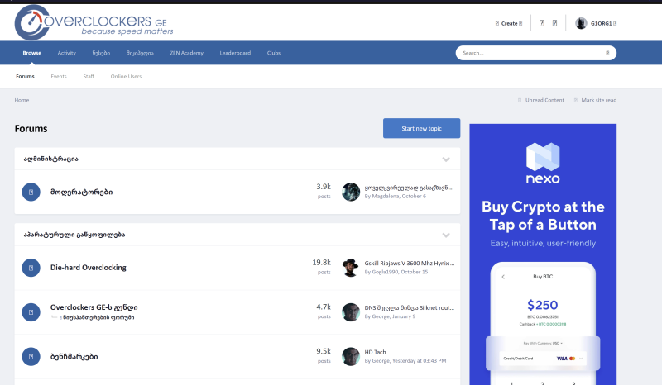The height and width of the screenshot is (385, 662).
Task: Open messages icon left of user avatar
Action: pyautogui.click(x=554, y=23)
